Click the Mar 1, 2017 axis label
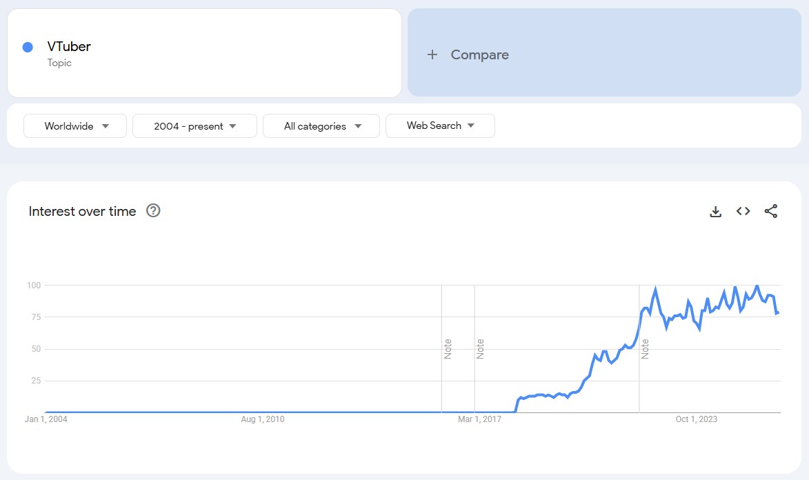The height and width of the screenshot is (480, 809). tap(480, 419)
